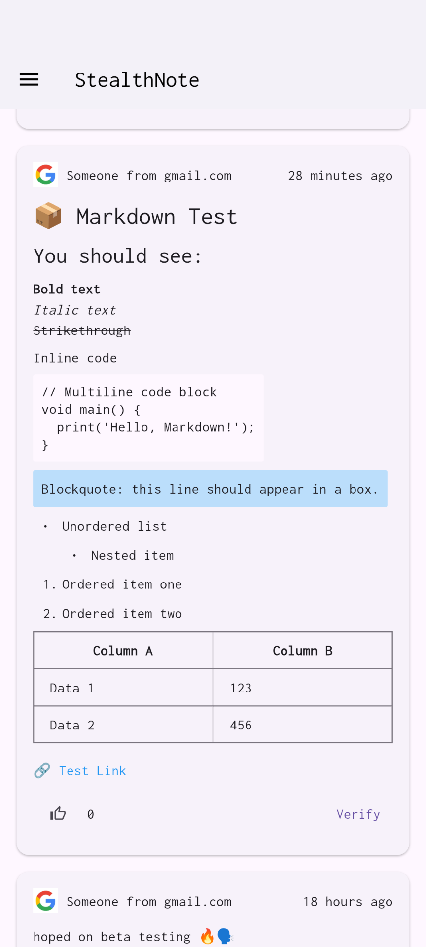Open the Test Link hyperlink
Viewport: 426px width, 947px height.
click(93, 770)
